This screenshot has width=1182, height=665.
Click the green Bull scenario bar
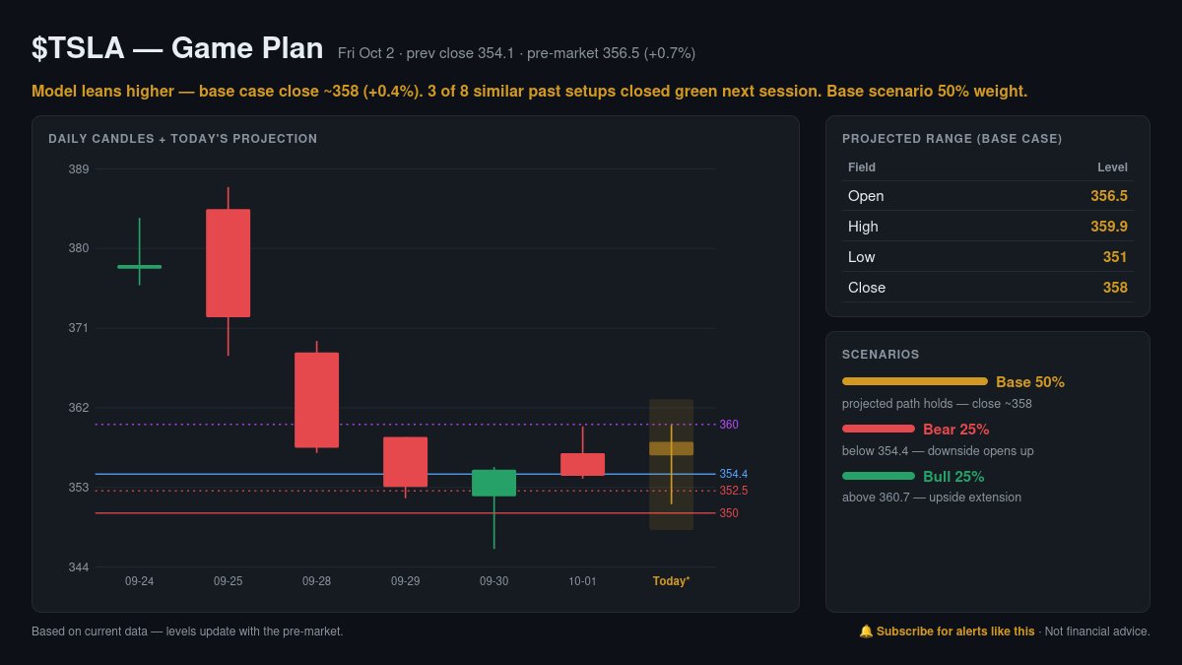click(879, 476)
